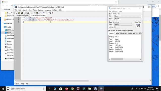Switch to the FileUploadScript2.au3 tab
This screenshot has width=161, height=91.
[x=38, y=15]
